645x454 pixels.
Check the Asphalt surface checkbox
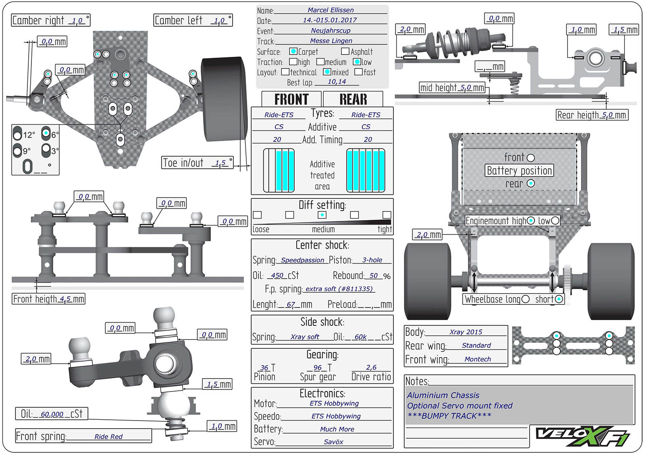[x=345, y=52]
